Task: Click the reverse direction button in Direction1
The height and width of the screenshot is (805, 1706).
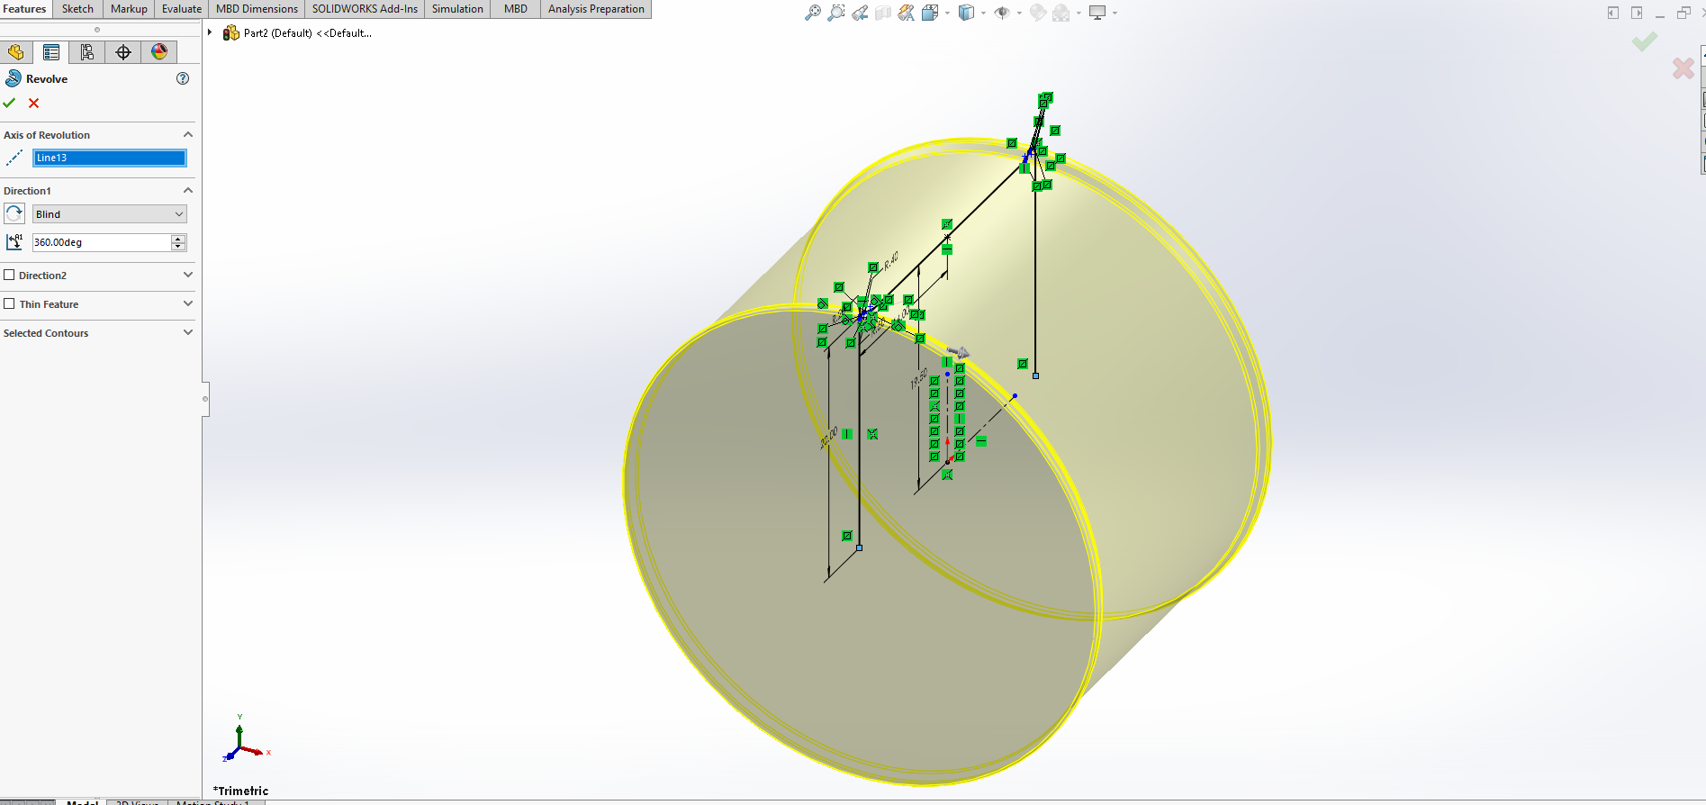Action: coord(14,213)
